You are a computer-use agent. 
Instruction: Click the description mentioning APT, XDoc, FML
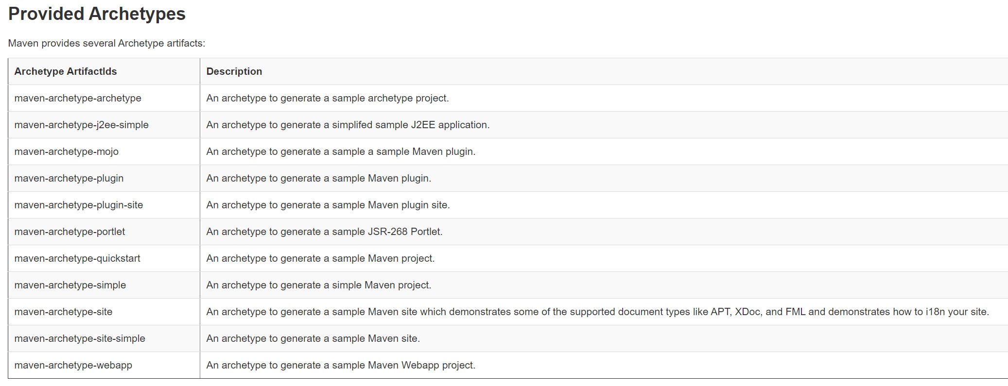597,312
